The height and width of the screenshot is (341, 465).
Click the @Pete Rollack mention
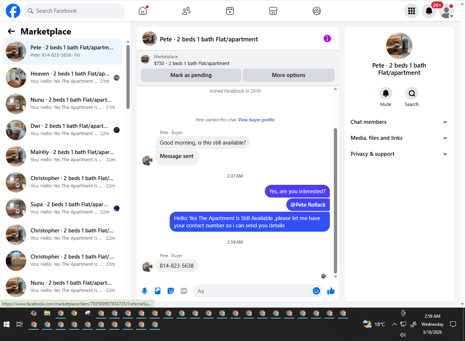(x=308, y=205)
